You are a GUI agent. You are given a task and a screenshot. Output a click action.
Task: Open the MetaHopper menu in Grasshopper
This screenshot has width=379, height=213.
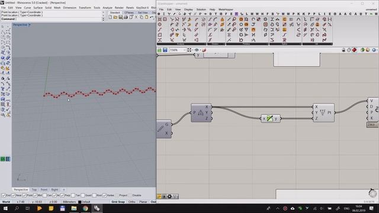coord(226,9)
